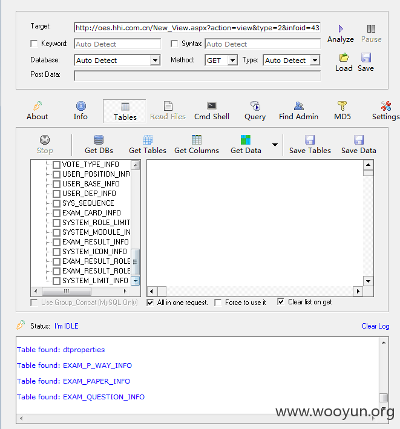Screen dimensions: 400x429
Task: Toggle Clear list on get checkbox
Action: tap(281, 302)
